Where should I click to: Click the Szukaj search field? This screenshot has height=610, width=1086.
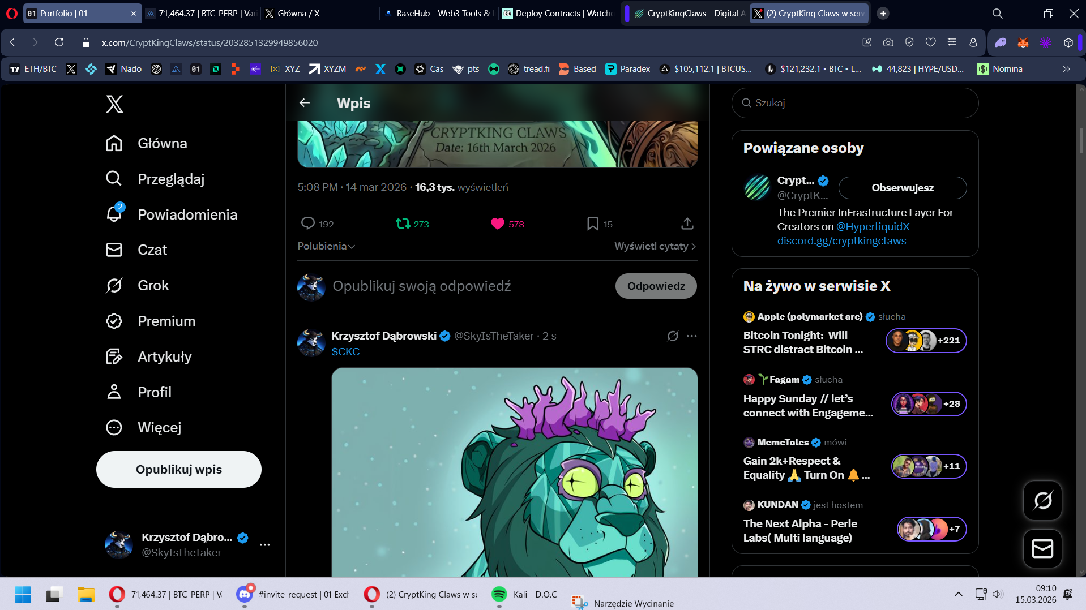(855, 103)
